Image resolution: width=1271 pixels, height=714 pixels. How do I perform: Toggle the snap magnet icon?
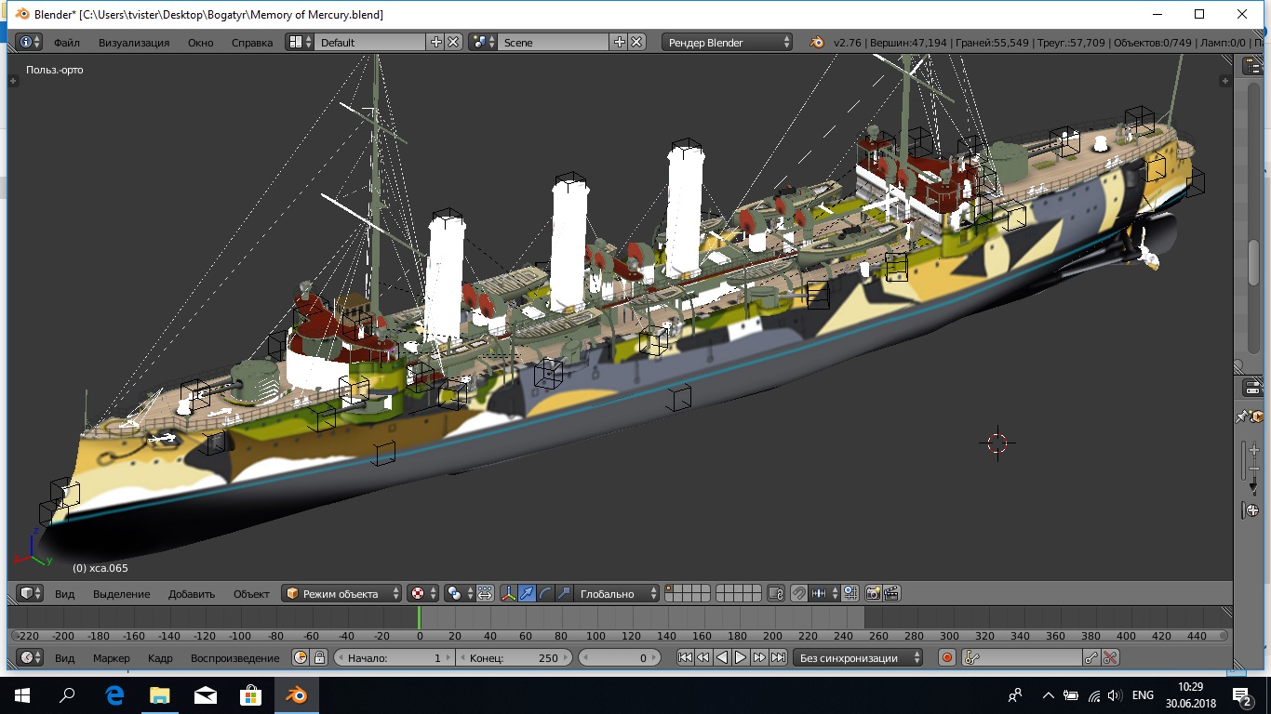pyautogui.click(x=798, y=593)
